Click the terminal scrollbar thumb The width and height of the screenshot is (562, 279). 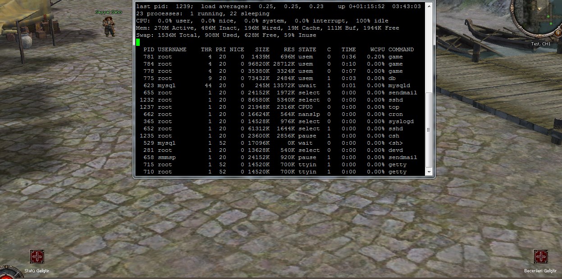point(429,130)
